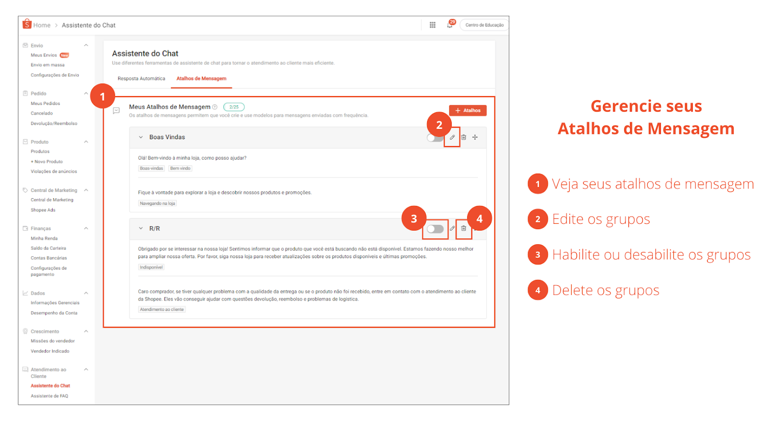Collapse the Pedido sidebar section chevron

point(86,93)
